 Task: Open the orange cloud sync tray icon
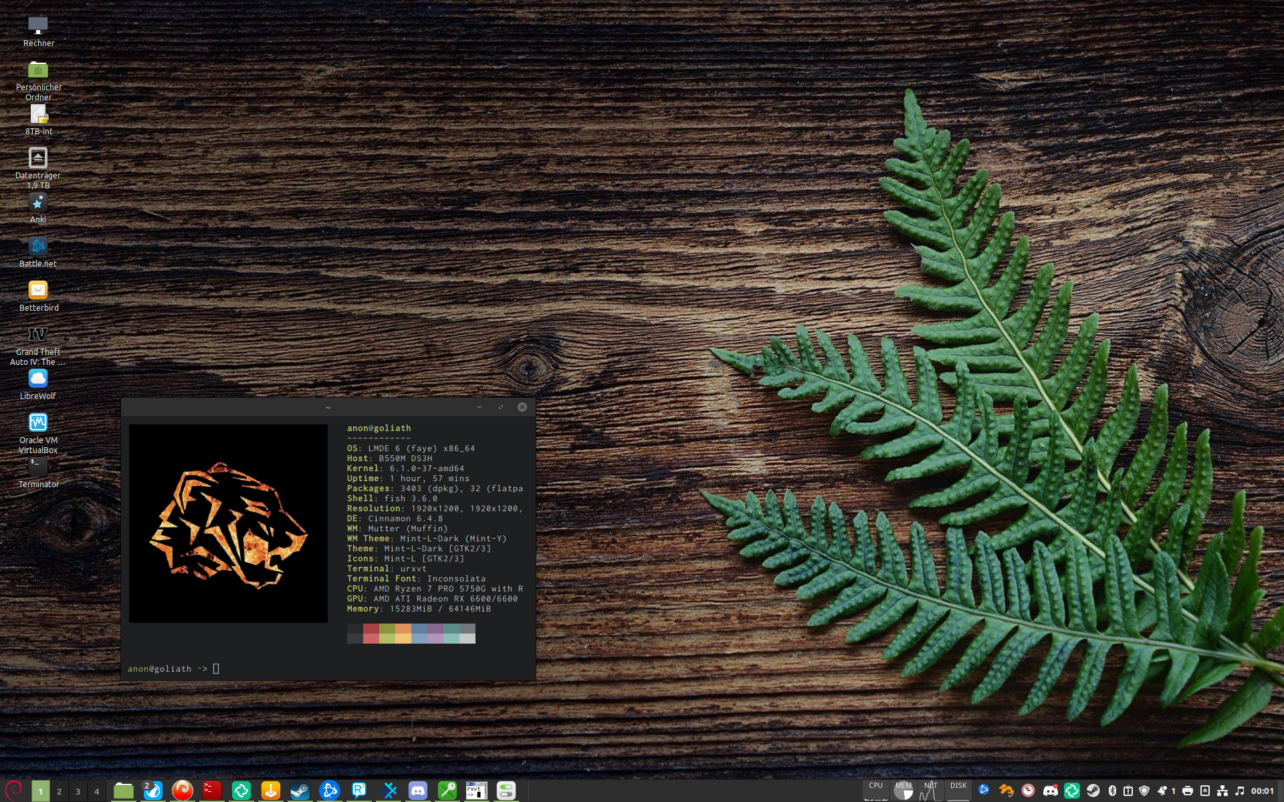[x=1006, y=791]
